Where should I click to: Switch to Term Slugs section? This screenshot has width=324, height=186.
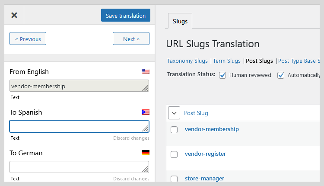227,61
